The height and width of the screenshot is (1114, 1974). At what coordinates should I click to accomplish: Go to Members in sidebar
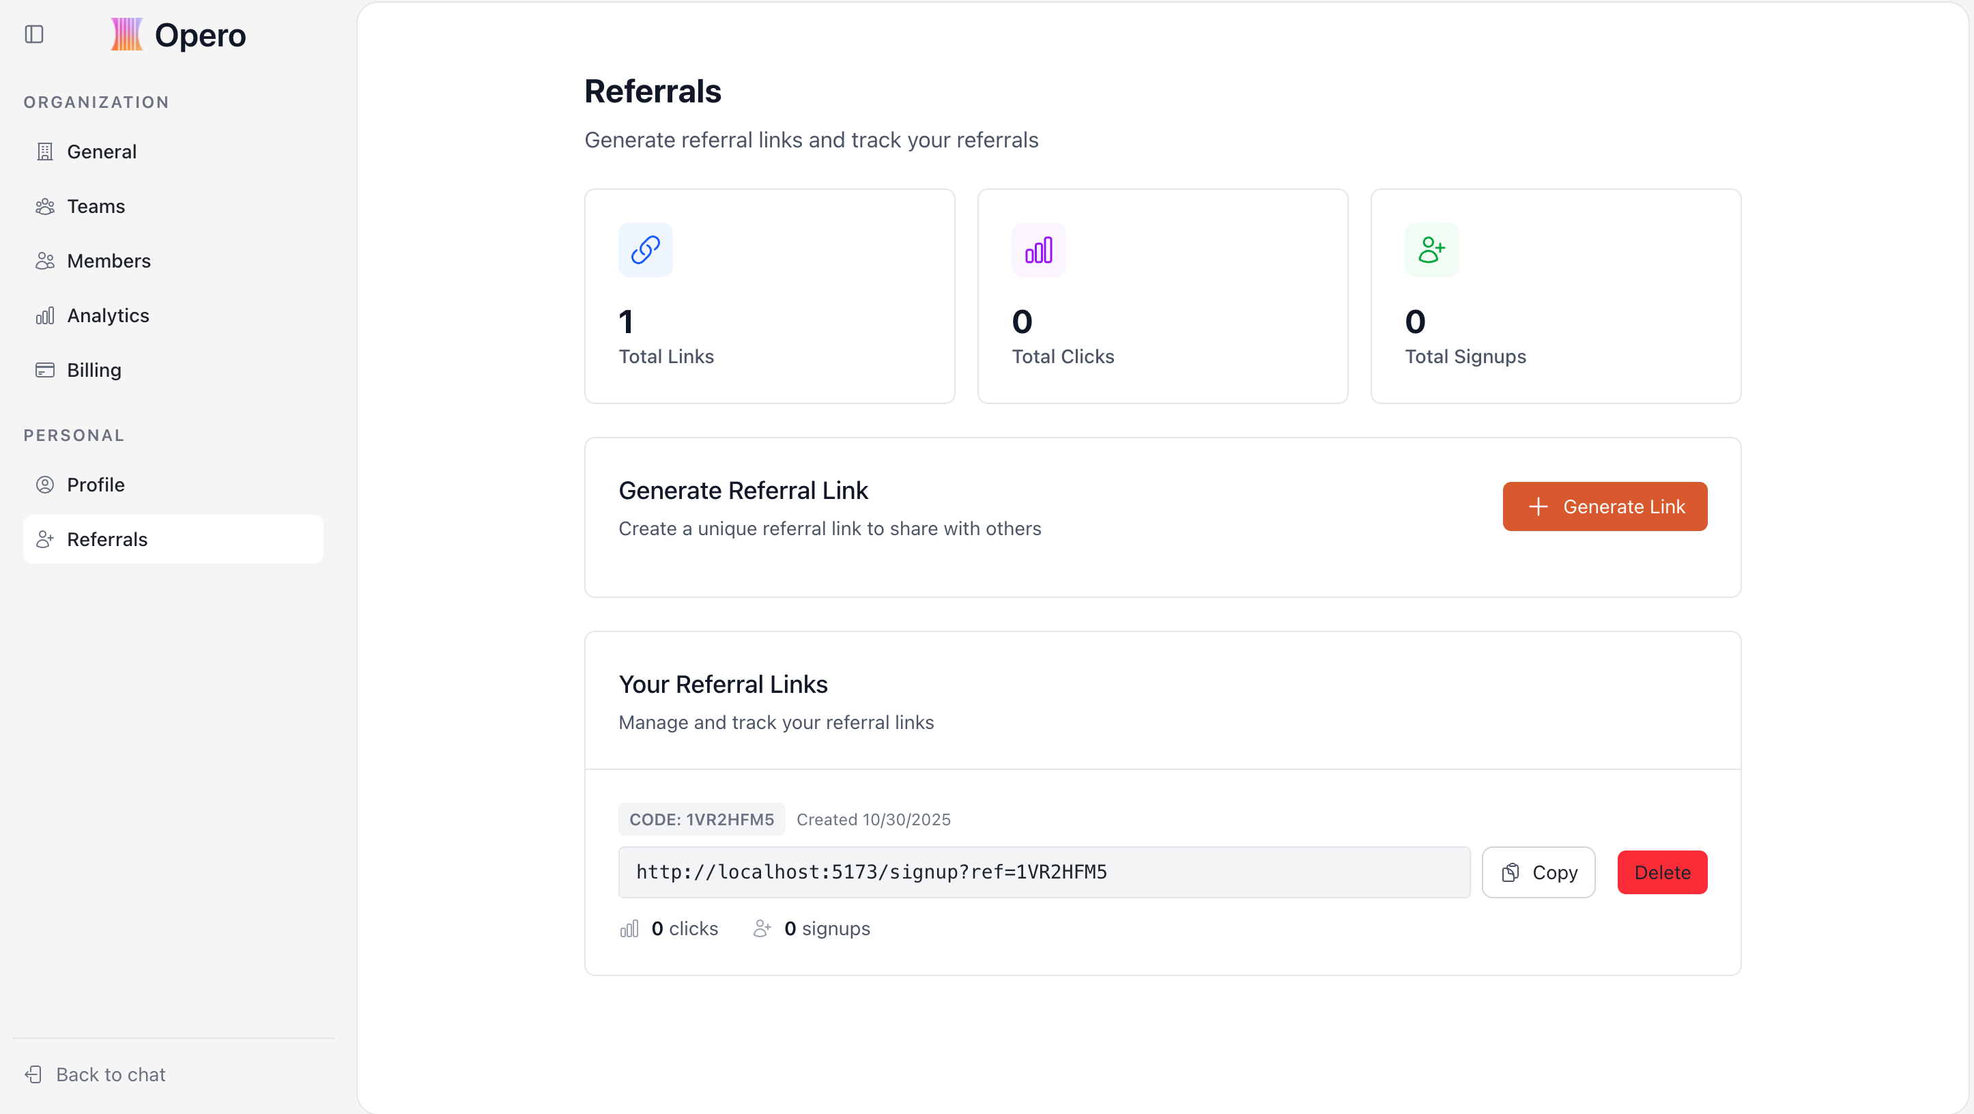coord(109,261)
